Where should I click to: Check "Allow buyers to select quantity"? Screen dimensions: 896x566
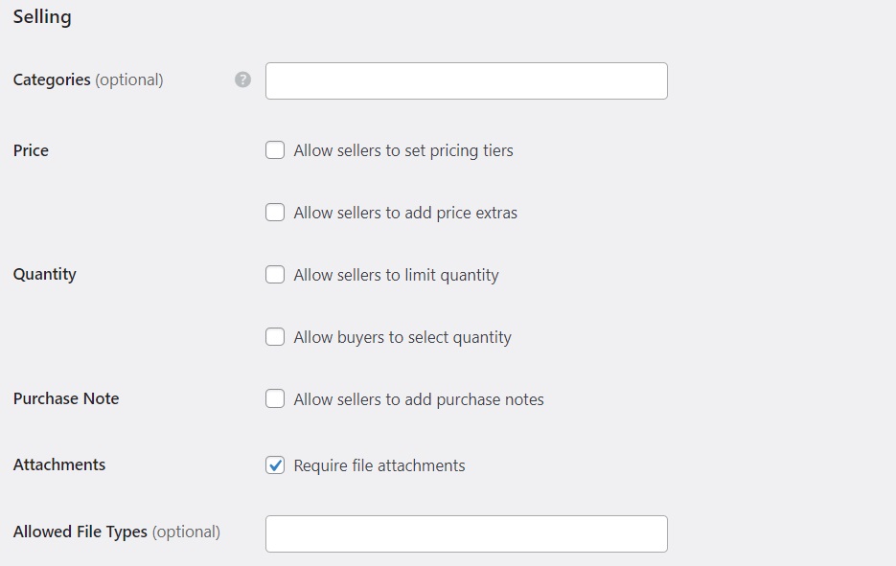[275, 336]
